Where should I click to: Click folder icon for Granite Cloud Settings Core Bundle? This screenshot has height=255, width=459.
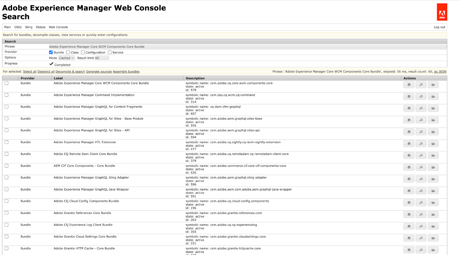[x=433, y=238]
